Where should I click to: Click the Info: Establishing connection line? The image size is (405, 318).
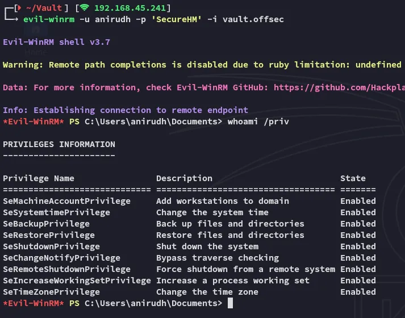click(126, 110)
